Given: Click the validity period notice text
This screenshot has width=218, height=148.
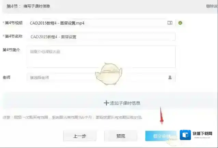Looking at the screenshot, I should pyautogui.click(x=72, y=117).
